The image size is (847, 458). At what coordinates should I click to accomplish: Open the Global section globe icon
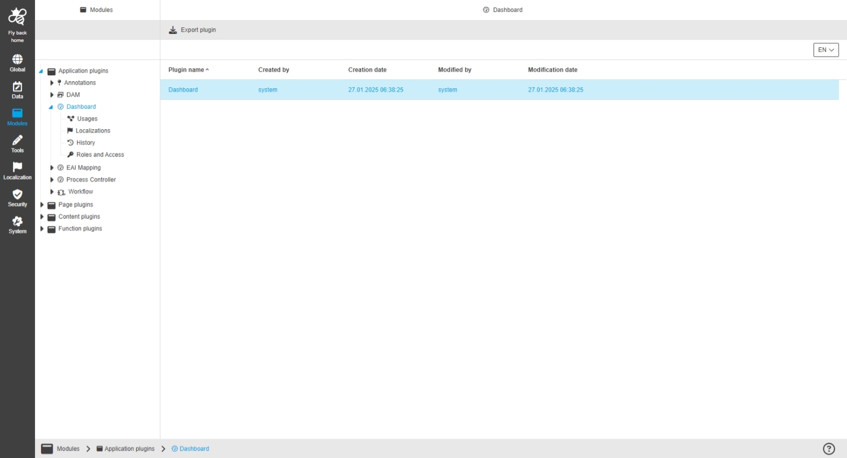[17, 59]
